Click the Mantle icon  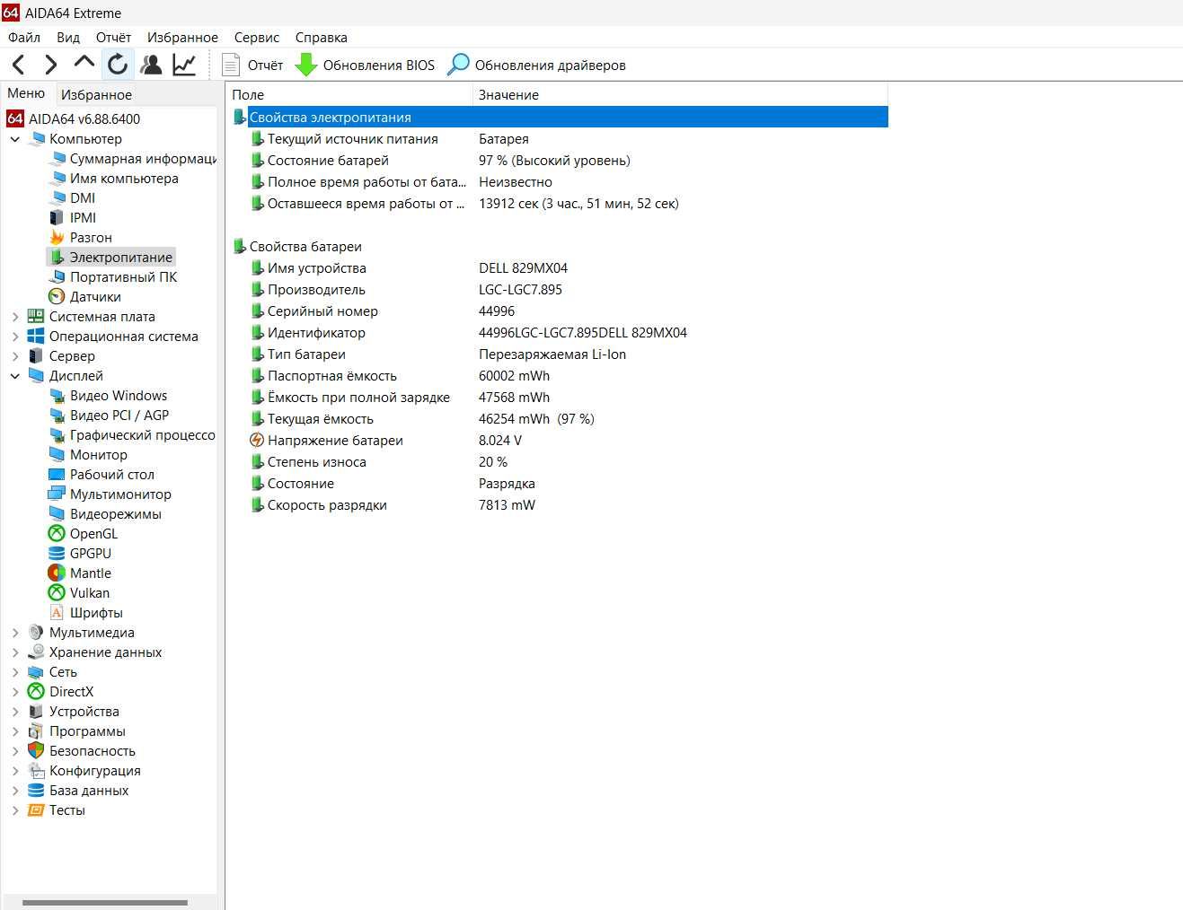click(x=57, y=573)
